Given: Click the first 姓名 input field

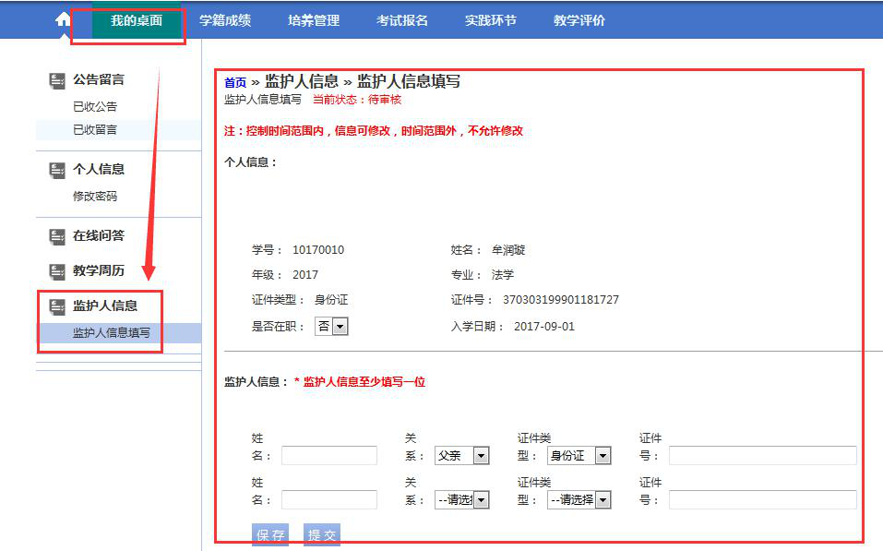Looking at the screenshot, I should pyautogui.click(x=329, y=455).
